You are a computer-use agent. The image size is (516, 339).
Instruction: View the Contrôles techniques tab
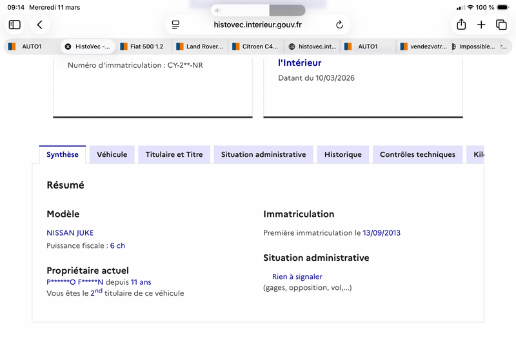[417, 154]
